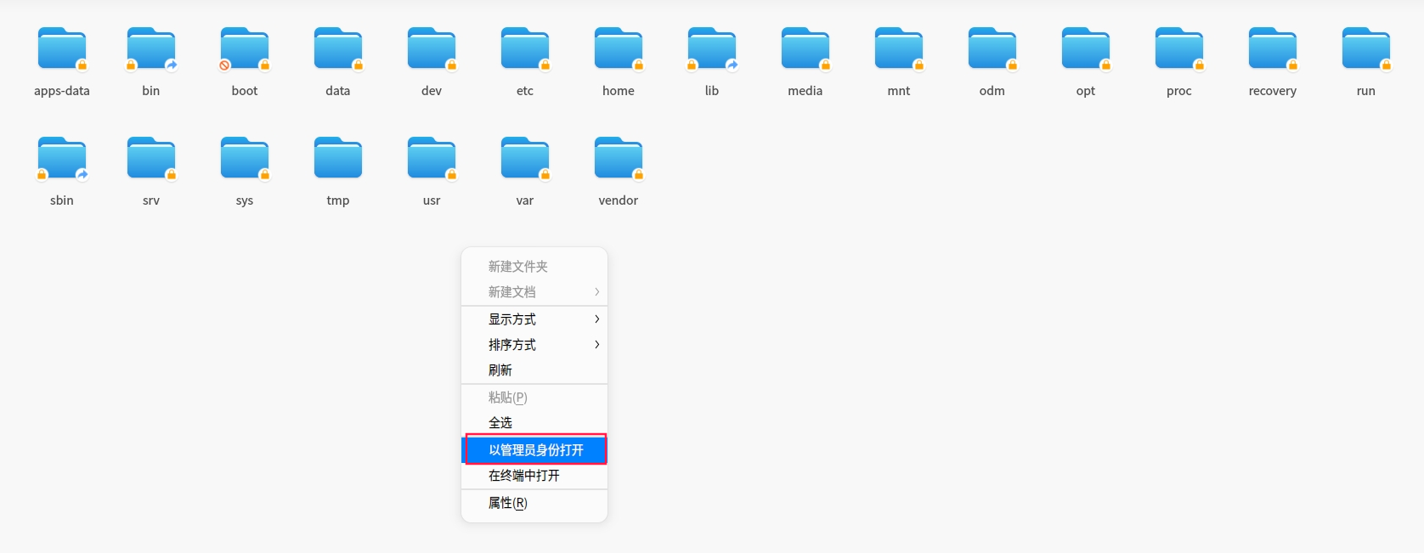Select the proc folder icon

pos(1179,49)
